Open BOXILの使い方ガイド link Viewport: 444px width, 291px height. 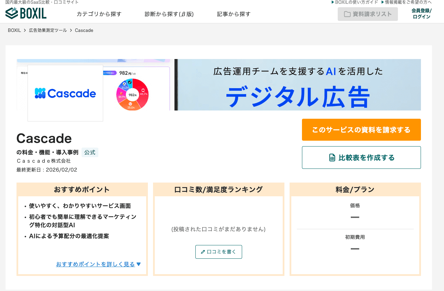pos(355,2)
